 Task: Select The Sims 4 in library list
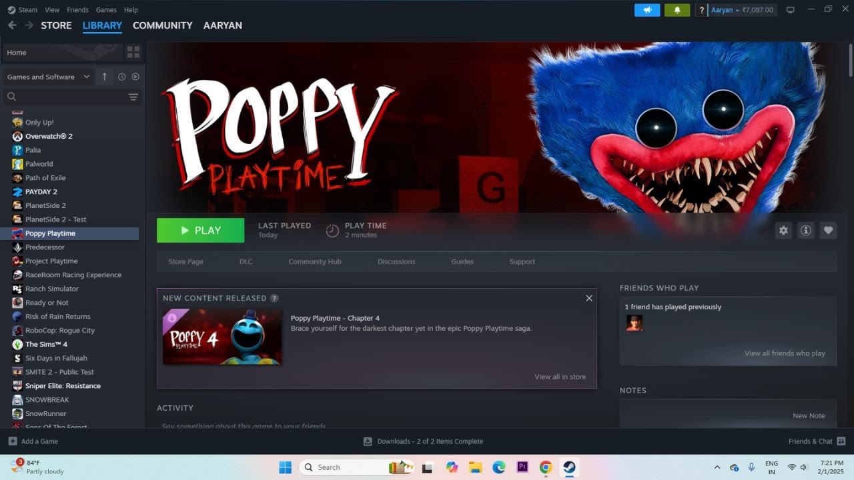pos(46,344)
